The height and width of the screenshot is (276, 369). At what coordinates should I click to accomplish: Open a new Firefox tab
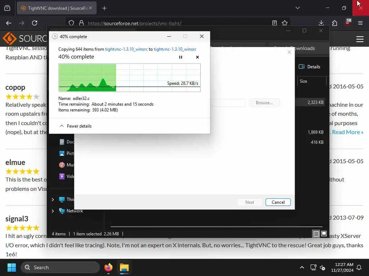coord(104,8)
